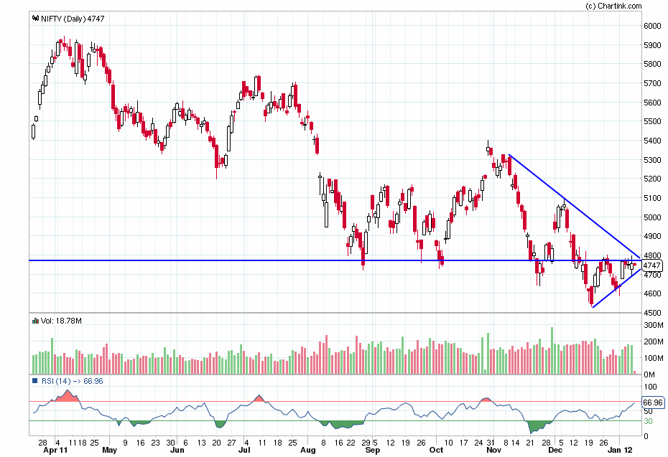Click the NIFTY (Daily) 4747 title label
The image size is (668, 457).
pyautogui.click(x=72, y=19)
